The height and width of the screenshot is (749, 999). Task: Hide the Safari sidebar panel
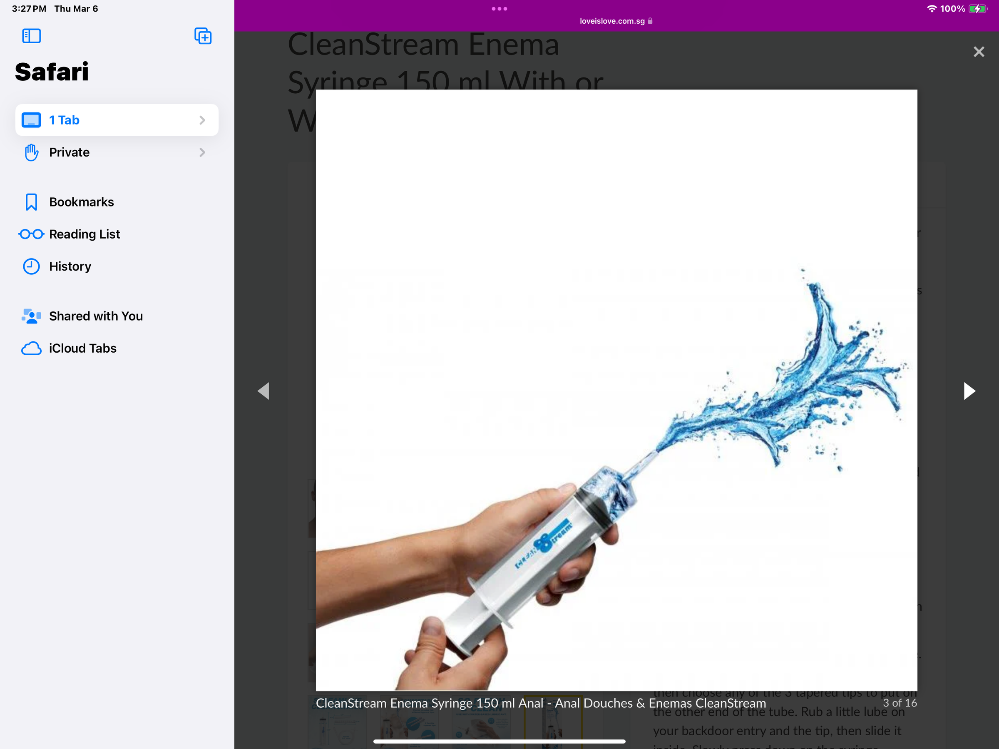tap(31, 36)
